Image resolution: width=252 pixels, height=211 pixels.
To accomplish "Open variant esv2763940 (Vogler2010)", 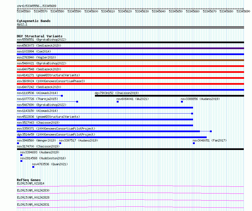I will coord(37,57).
